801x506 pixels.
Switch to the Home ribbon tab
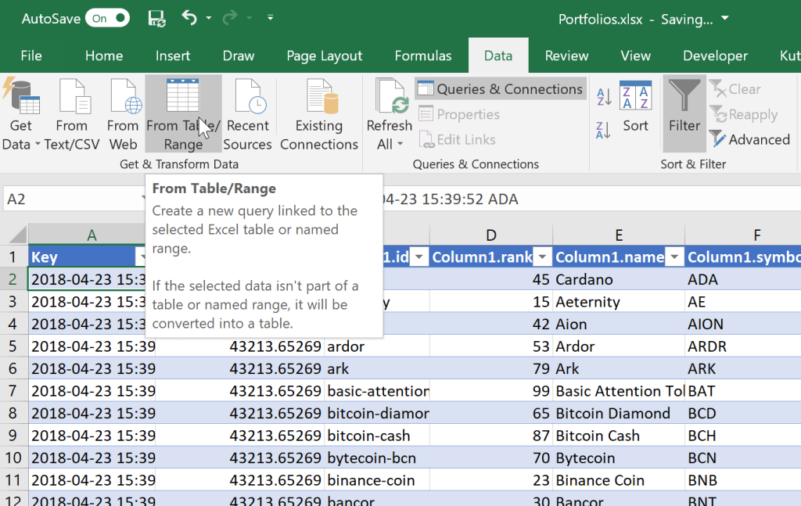104,56
